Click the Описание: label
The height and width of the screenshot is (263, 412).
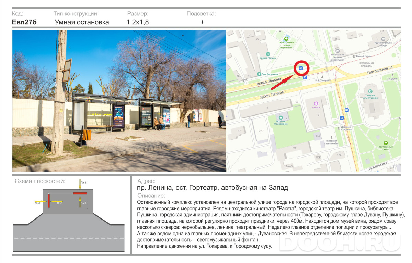(151, 196)
